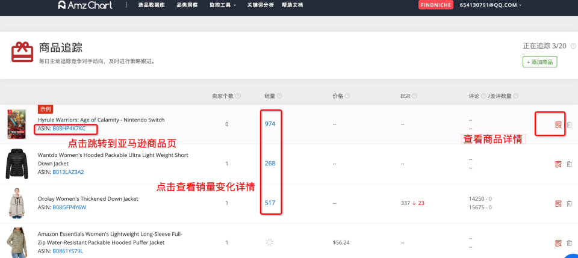Go to 关键词分析 in top navigation
The width and height of the screenshot is (578, 258).
(260, 5)
